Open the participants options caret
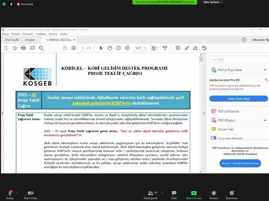269x201 pixels. [x=162, y=193]
